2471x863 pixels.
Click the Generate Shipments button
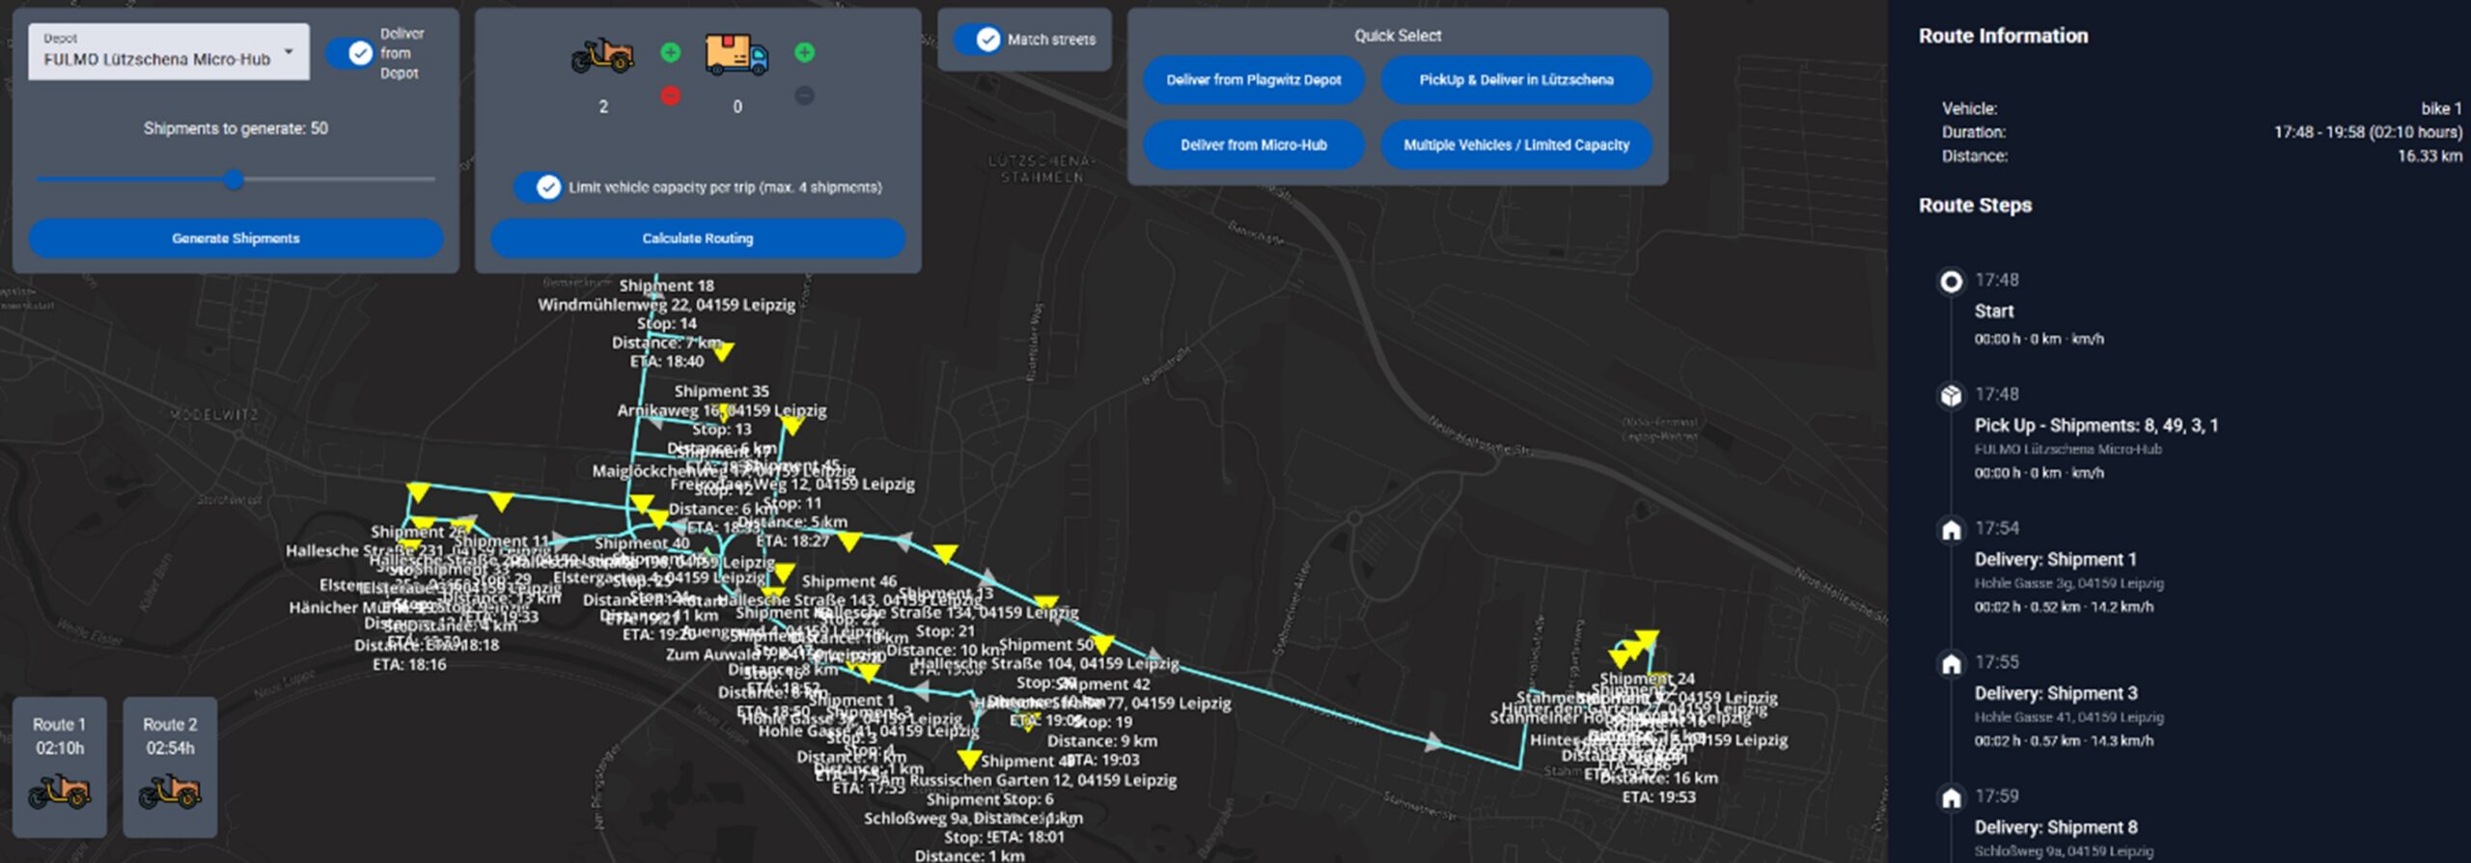coord(236,238)
